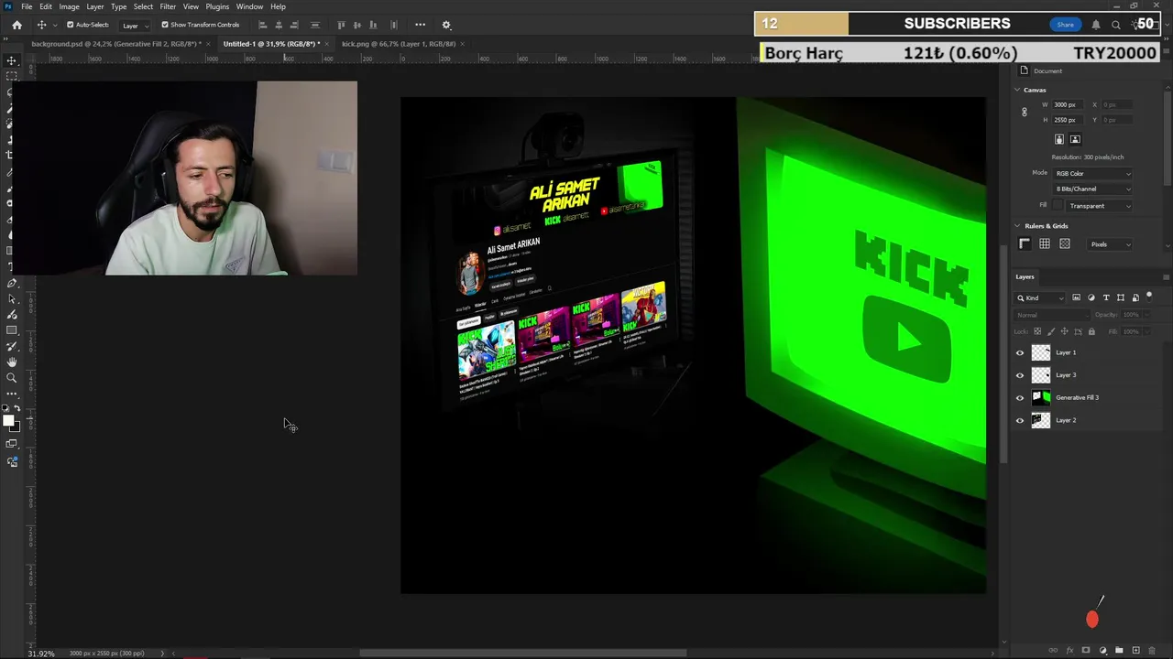Lock position of the layer
Image resolution: width=1173 pixels, height=659 pixels.
[x=1065, y=331]
